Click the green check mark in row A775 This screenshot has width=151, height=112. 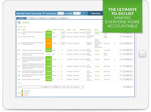tap(115, 59)
